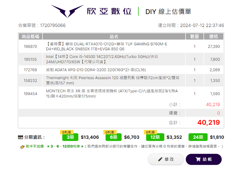Click the credit card icon beside 分期資訊

pyautogui.click(x=21, y=137)
